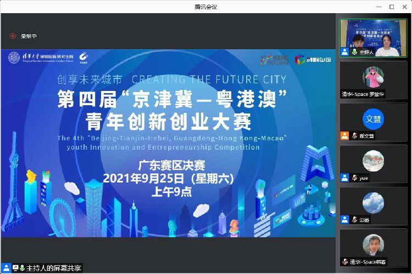Click muted mic icon on 清华i-Space bottom tile

(344, 261)
